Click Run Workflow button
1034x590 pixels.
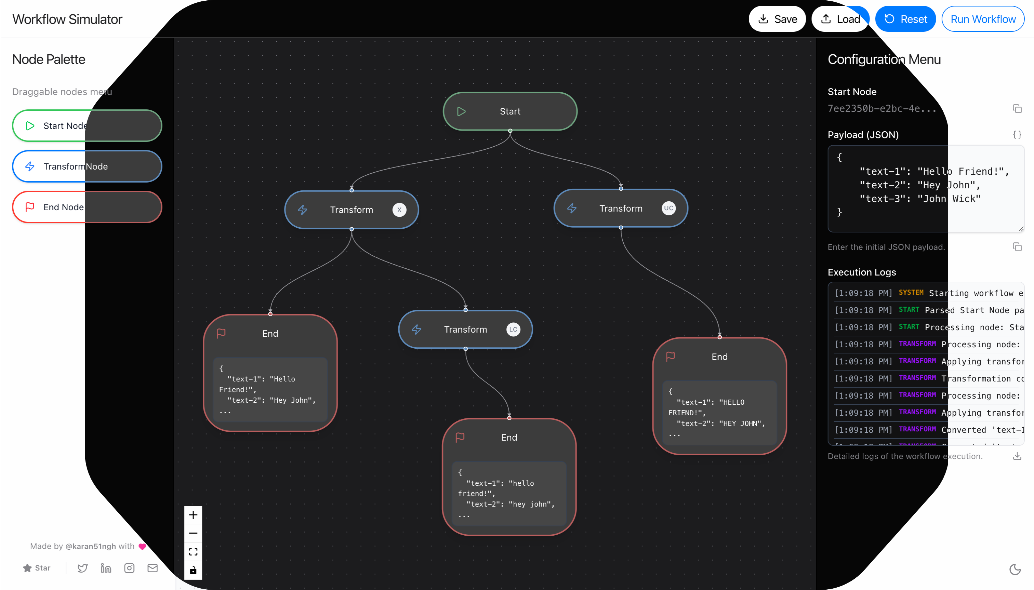click(982, 19)
